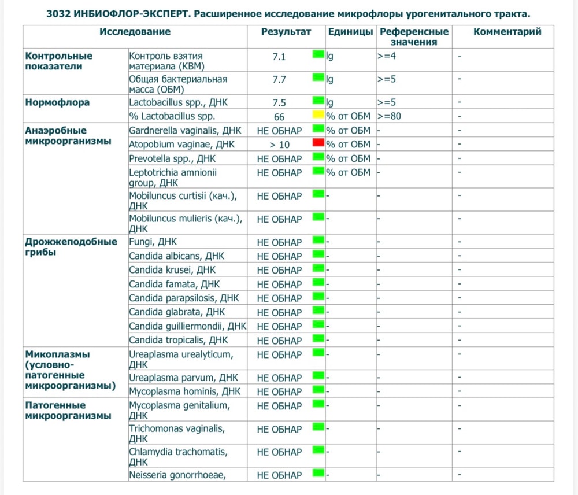Click the > 10 result for Atopobium vaginae
578x495 pixels.
tap(279, 145)
